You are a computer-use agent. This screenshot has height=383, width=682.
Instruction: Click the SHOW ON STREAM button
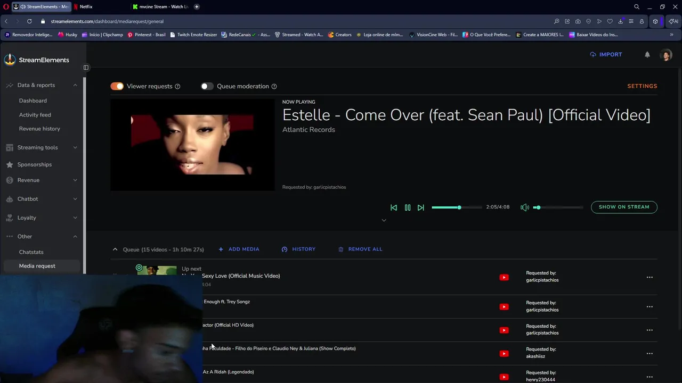click(x=624, y=207)
